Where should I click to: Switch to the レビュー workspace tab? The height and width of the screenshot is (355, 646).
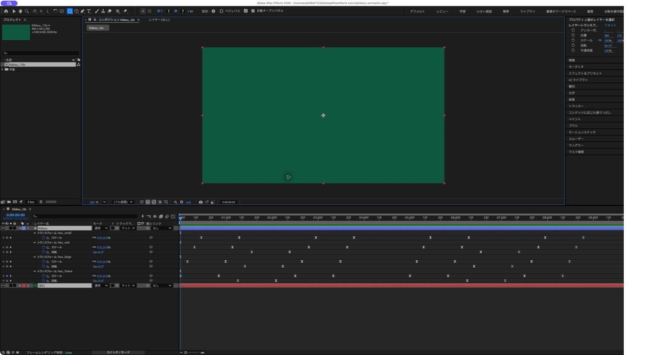click(442, 11)
